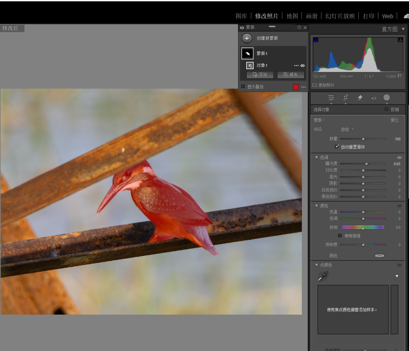Click the plus icon to create a new mask
The height and width of the screenshot is (351, 409).
pyautogui.click(x=247, y=38)
